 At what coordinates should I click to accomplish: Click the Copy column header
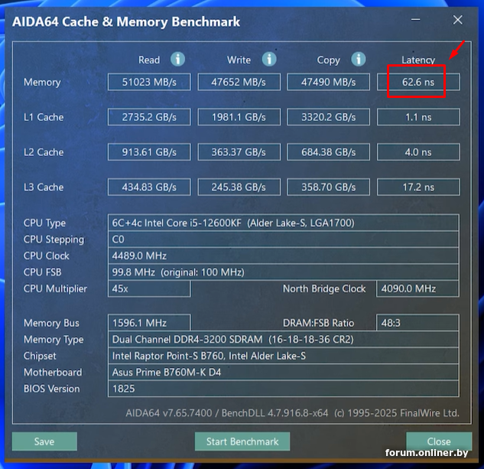click(329, 60)
